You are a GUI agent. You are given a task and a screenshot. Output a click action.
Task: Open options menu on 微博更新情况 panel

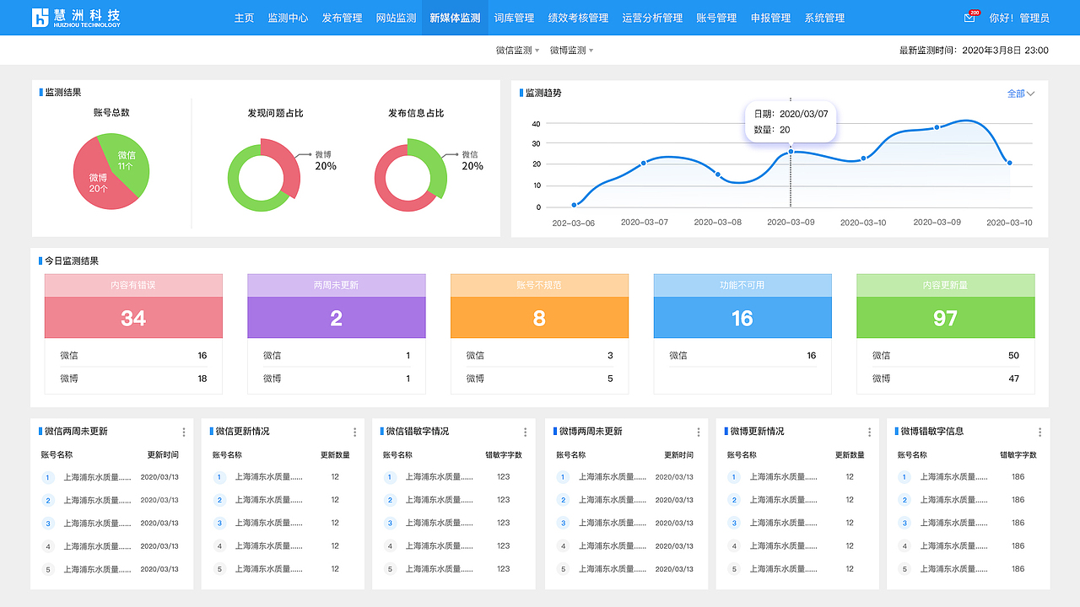tap(868, 432)
